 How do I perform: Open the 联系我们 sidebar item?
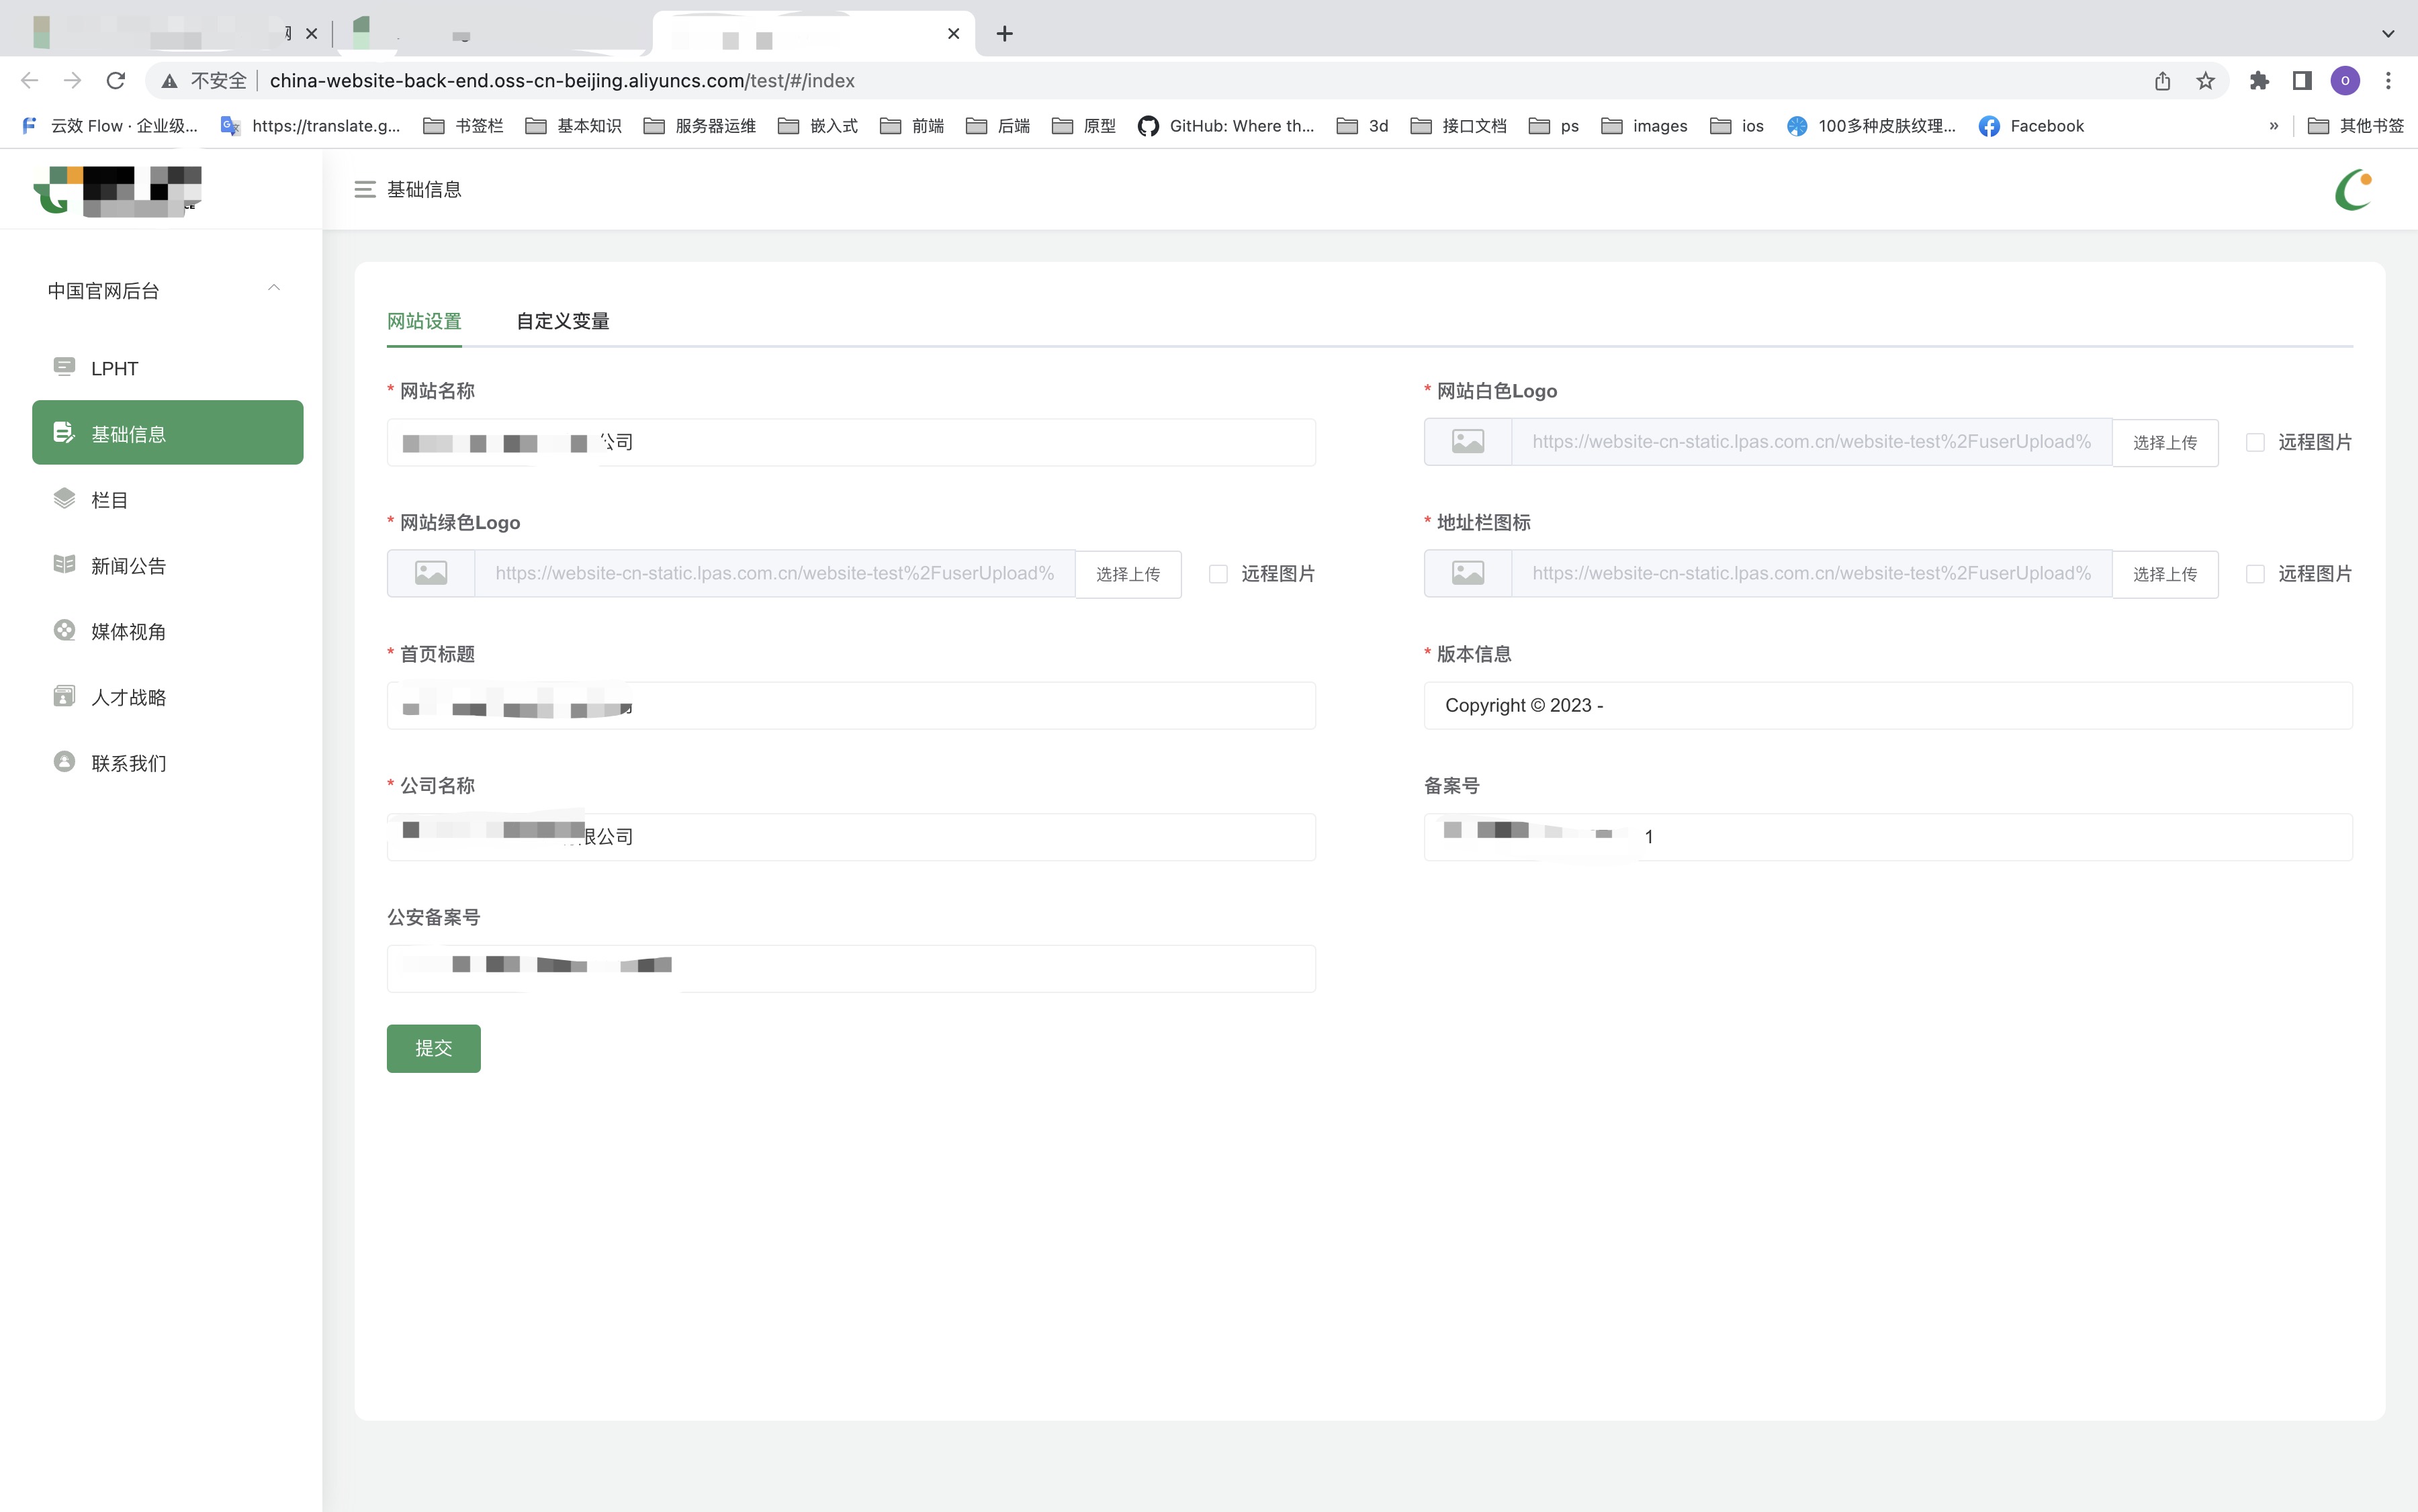(x=167, y=763)
